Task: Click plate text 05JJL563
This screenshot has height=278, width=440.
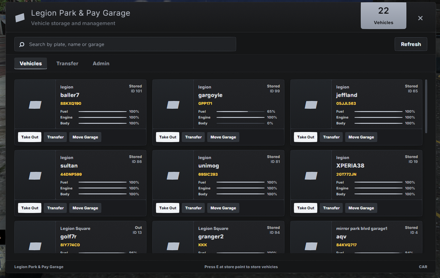Action: [x=346, y=104]
